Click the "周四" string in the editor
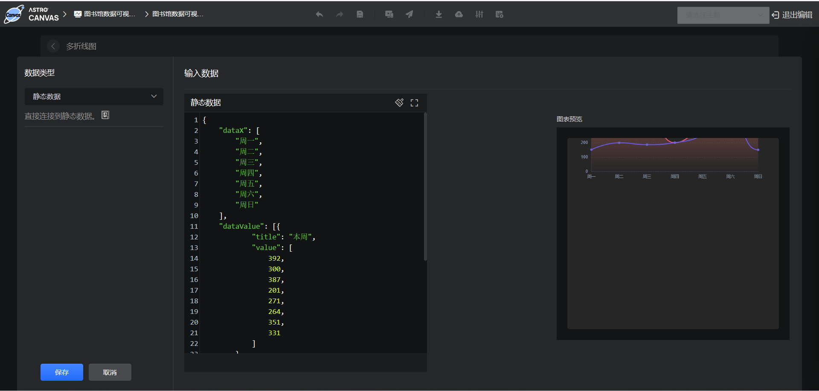This screenshot has height=391, width=819. (x=247, y=173)
